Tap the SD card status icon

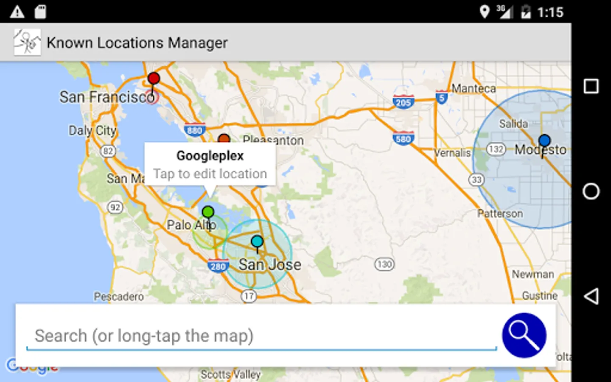(x=40, y=11)
